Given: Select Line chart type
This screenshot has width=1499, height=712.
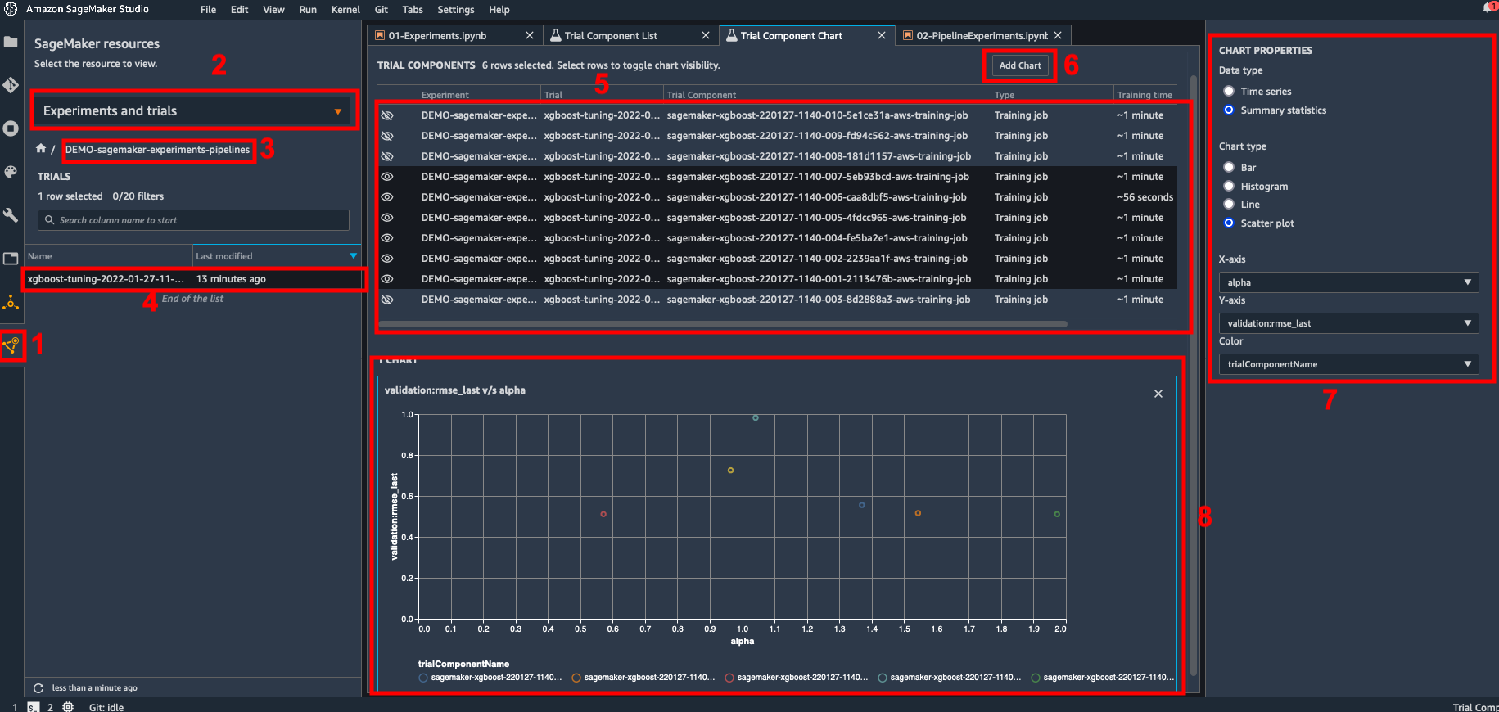Looking at the screenshot, I should click(x=1229, y=205).
